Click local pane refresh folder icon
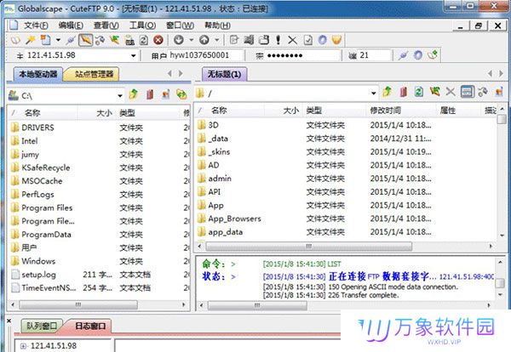This screenshot has width=511, height=352. tap(181, 94)
